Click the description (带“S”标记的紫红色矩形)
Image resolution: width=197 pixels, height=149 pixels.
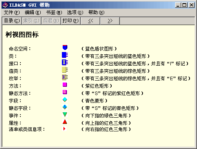(x=112, y=93)
